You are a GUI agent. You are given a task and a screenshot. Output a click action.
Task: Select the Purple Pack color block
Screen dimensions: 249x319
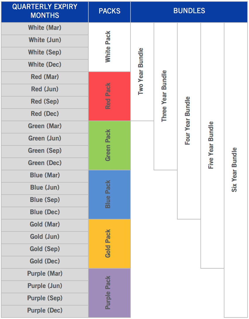pos(109,293)
